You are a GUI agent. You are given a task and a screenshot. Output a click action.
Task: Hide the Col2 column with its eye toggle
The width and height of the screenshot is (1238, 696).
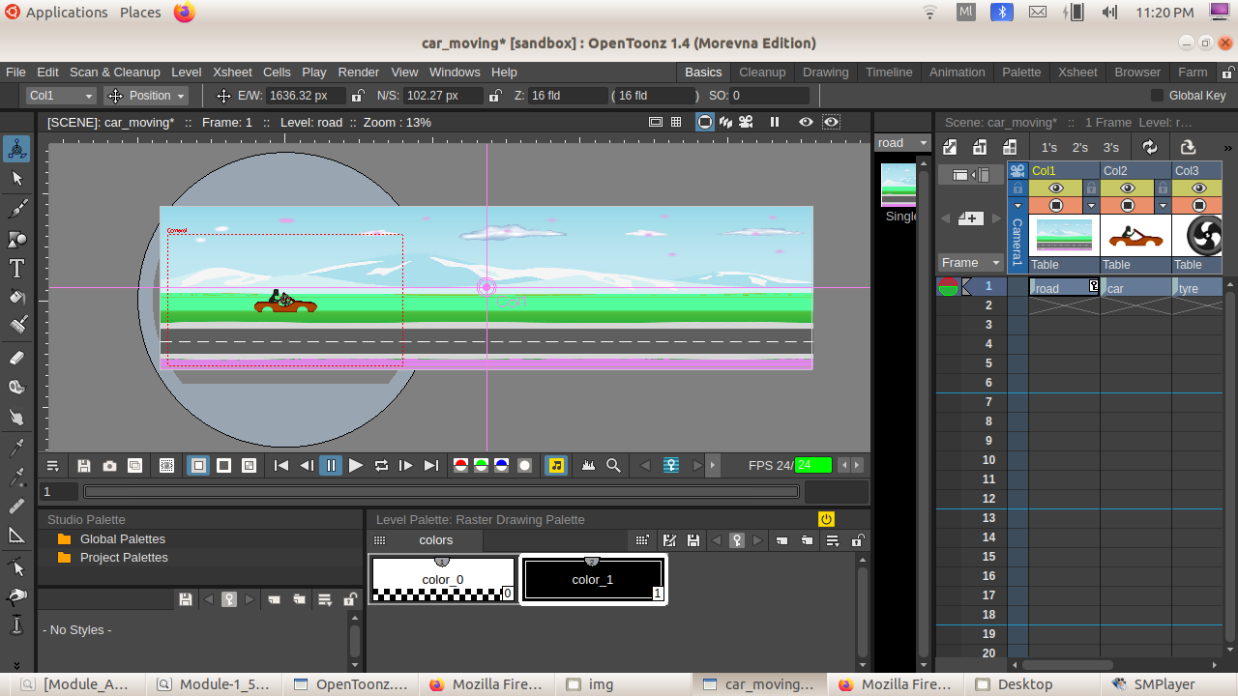click(1127, 188)
